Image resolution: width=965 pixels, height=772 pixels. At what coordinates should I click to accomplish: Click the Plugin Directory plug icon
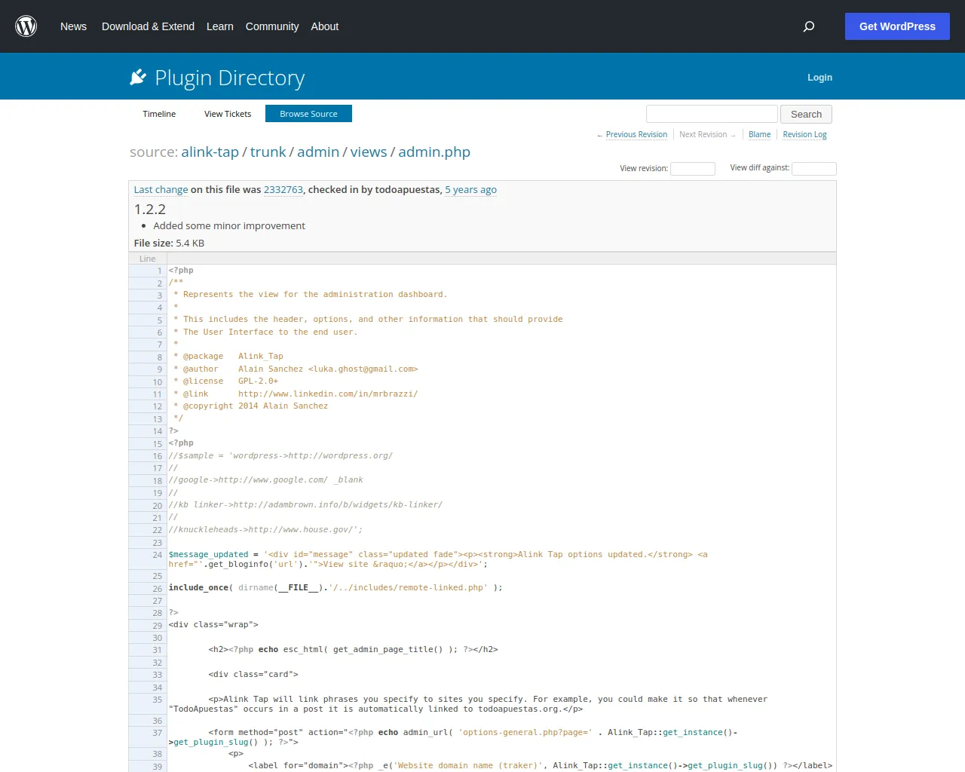[x=138, y=77]
